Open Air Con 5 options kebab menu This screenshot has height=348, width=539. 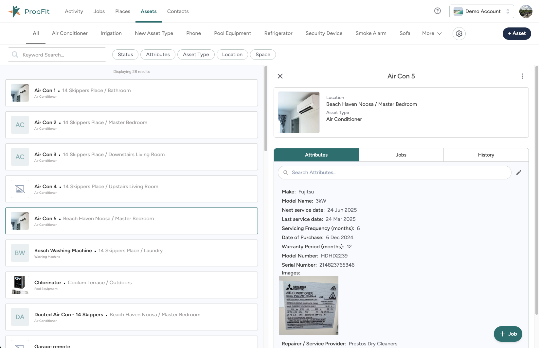coord(522,76)
